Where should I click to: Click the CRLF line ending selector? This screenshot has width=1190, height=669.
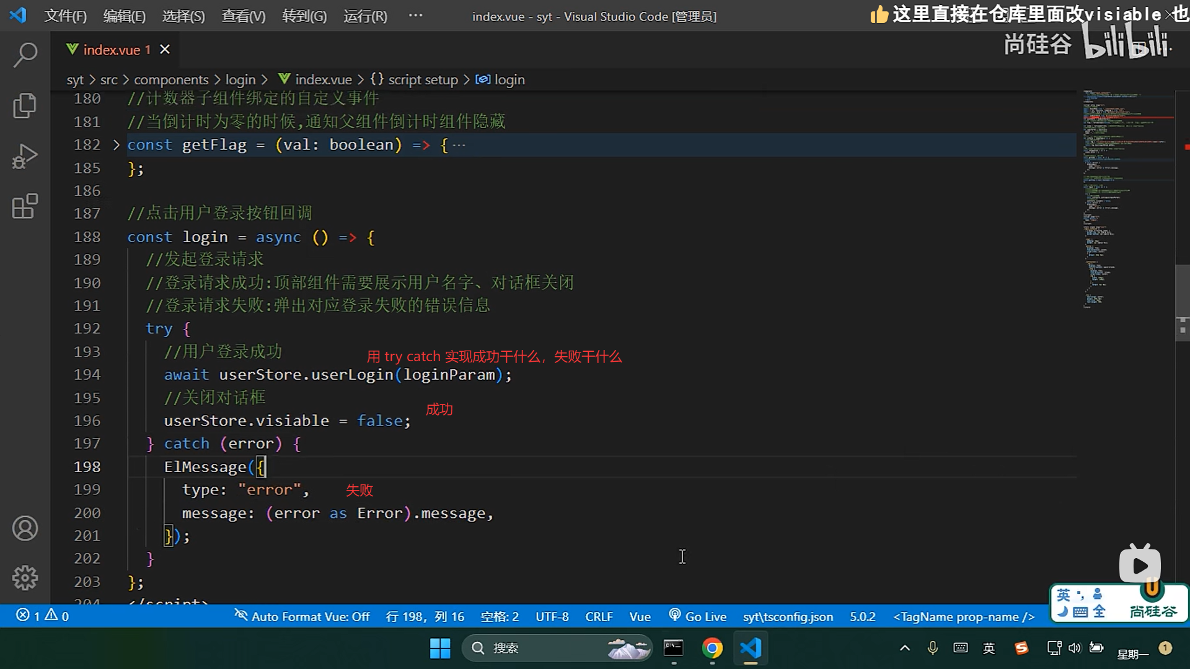(x=599, y=616)
